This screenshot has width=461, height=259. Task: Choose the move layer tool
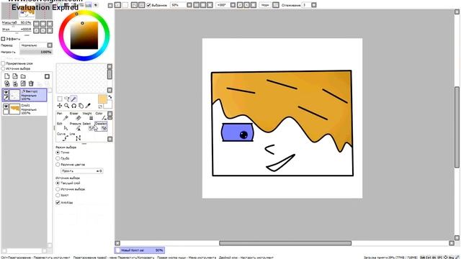[60, 106]
